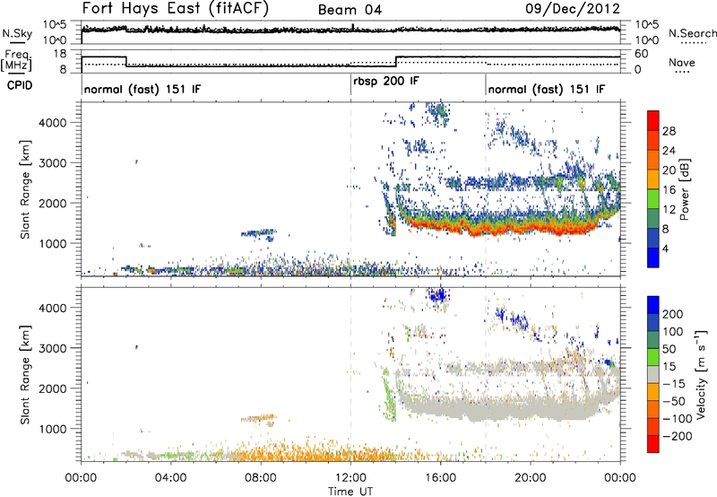This screenshot has height=497, width=717.
Task: Click the 'Velocity [m s-1]' color bar label
Action: [x=701, y=374]
